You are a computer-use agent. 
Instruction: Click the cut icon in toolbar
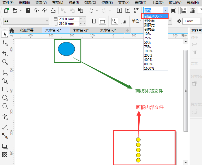click(64, 10)
